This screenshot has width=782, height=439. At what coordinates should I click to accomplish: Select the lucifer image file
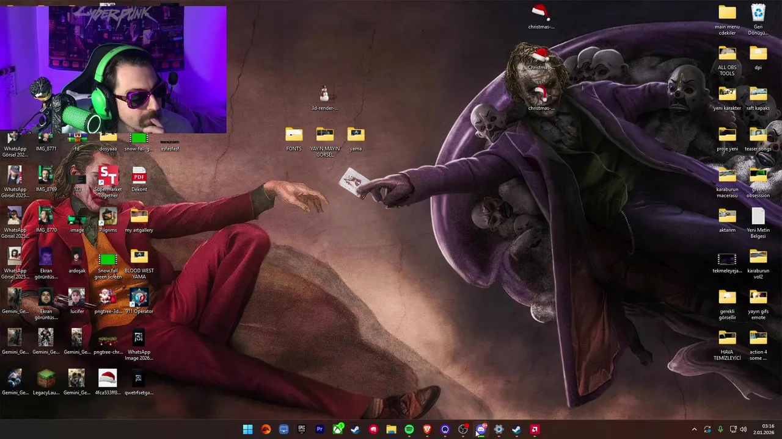click(76, 302)
